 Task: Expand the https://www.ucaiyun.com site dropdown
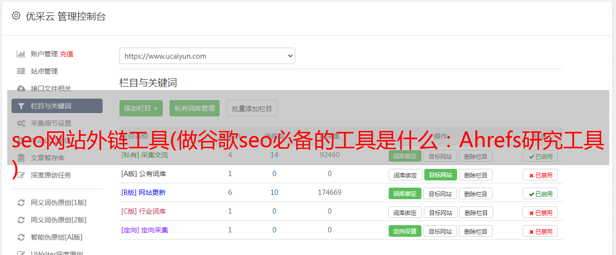[207, 56]
